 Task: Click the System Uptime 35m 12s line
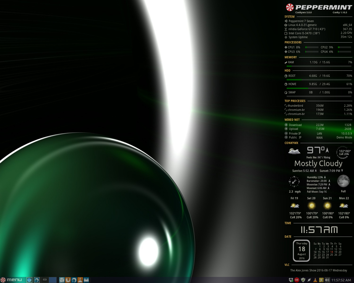coord(318,37)
